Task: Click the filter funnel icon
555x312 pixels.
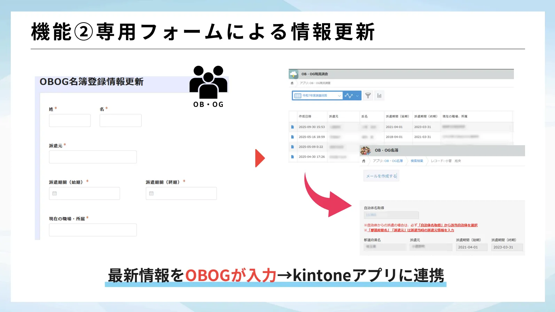Action: [368, 95]
